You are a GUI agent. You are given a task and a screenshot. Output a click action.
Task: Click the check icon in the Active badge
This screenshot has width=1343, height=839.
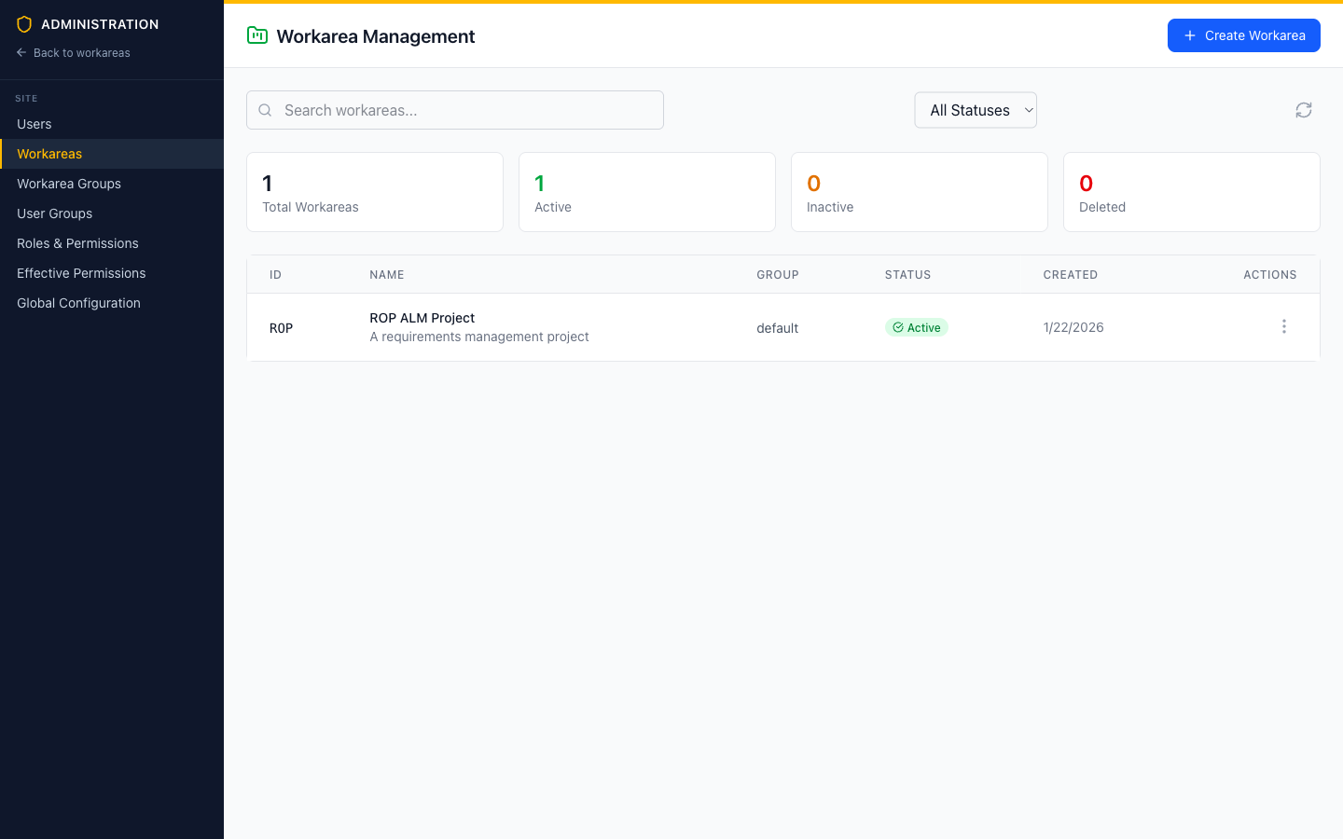(x=898, y=327)
